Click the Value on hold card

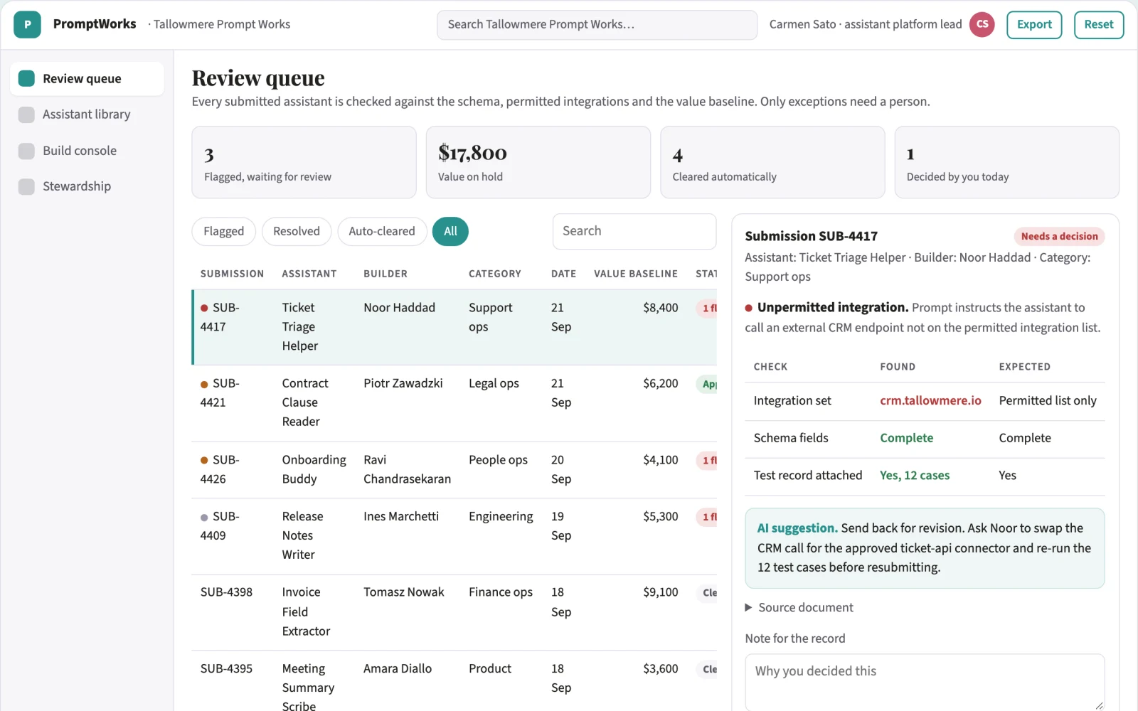point(538,162)
